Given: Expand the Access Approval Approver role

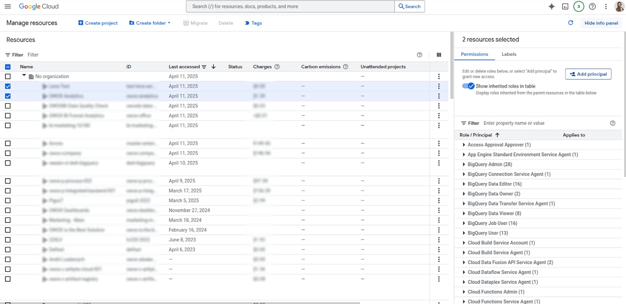Looking at the screenshot, I should click(464, 145).
